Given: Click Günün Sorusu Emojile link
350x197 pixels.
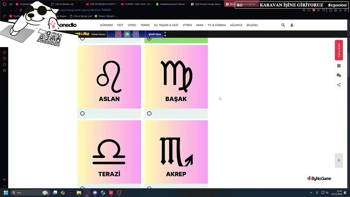Looking at the screenshot, I should [98, 34].
